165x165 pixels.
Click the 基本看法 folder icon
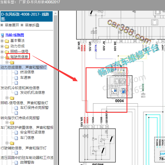7,41
